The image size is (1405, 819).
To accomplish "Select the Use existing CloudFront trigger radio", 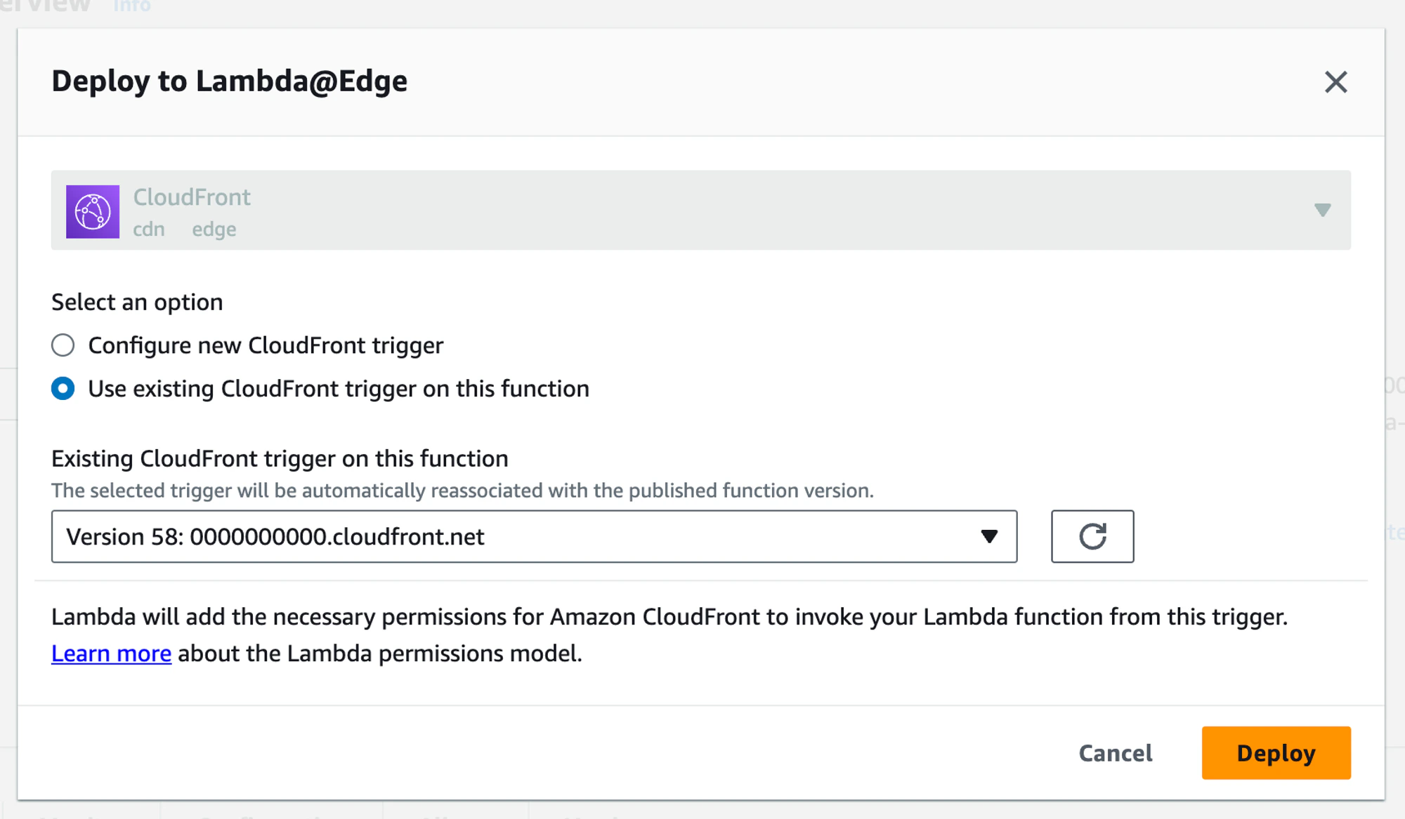I will click(x=63, y=389).
